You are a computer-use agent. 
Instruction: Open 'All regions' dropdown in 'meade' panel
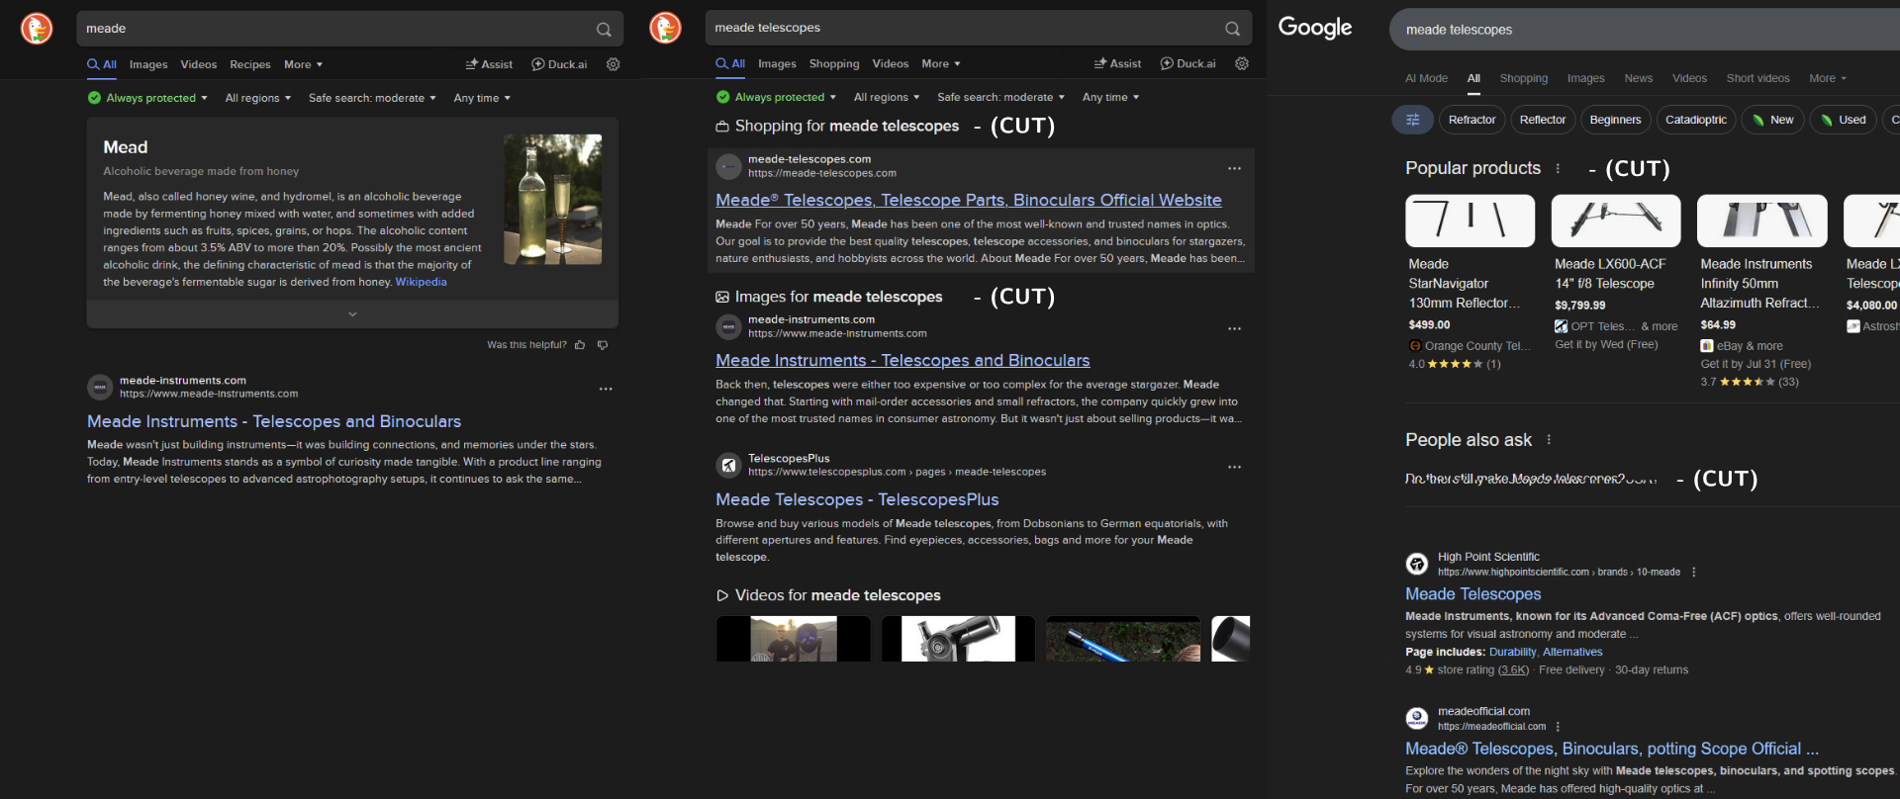click(x=258, y=98)
